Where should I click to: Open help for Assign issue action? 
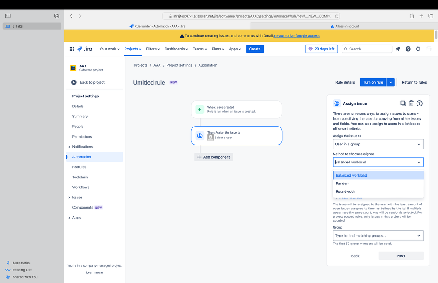click(419, 103)
